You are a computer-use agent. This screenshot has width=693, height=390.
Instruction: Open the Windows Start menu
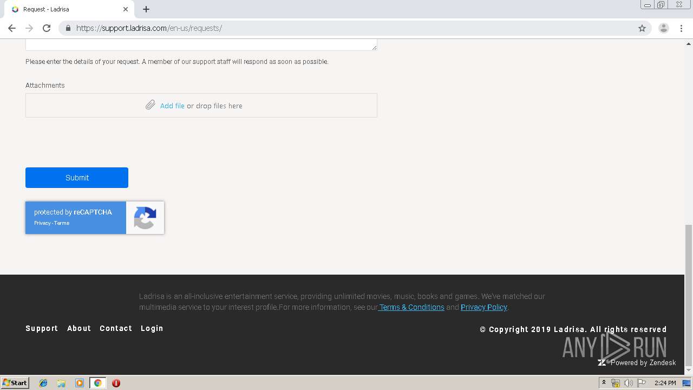click(15, 383)
